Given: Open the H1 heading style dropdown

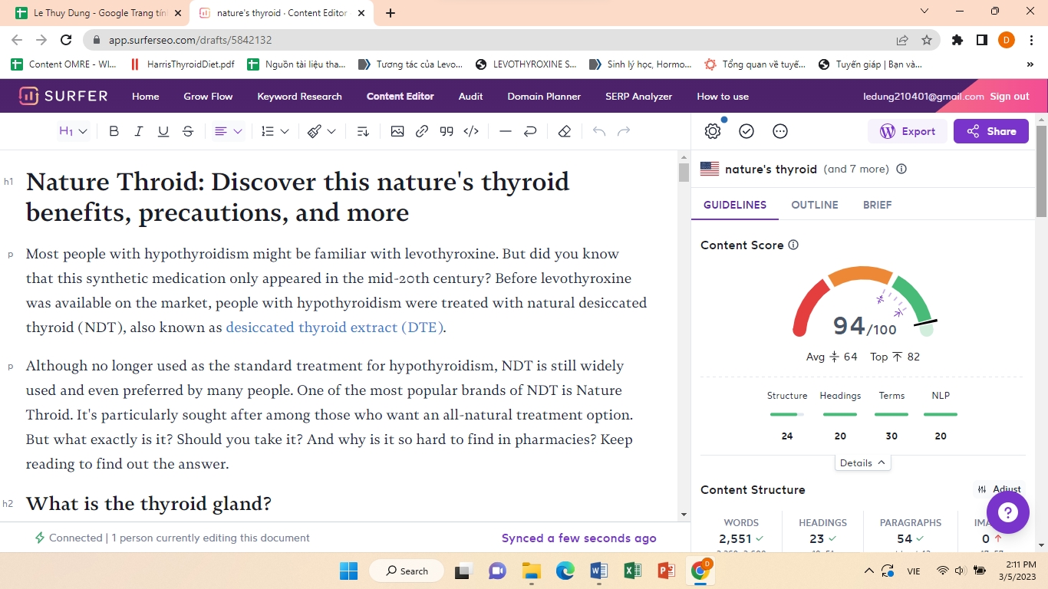Looking at the screenshot, I should (74, 131).
